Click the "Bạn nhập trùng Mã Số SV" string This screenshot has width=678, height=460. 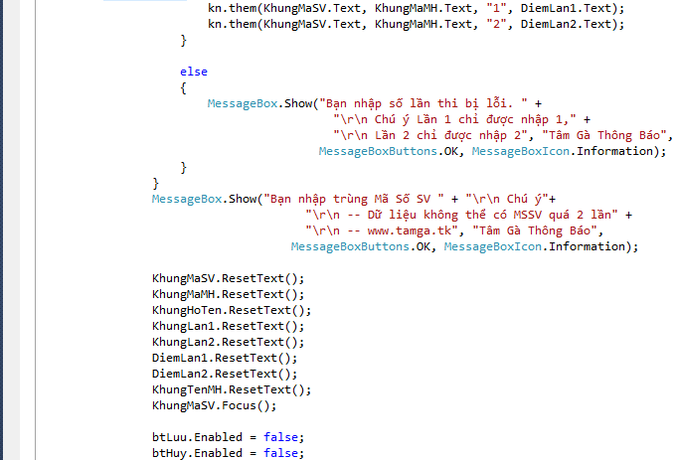(x=354, y=200)
